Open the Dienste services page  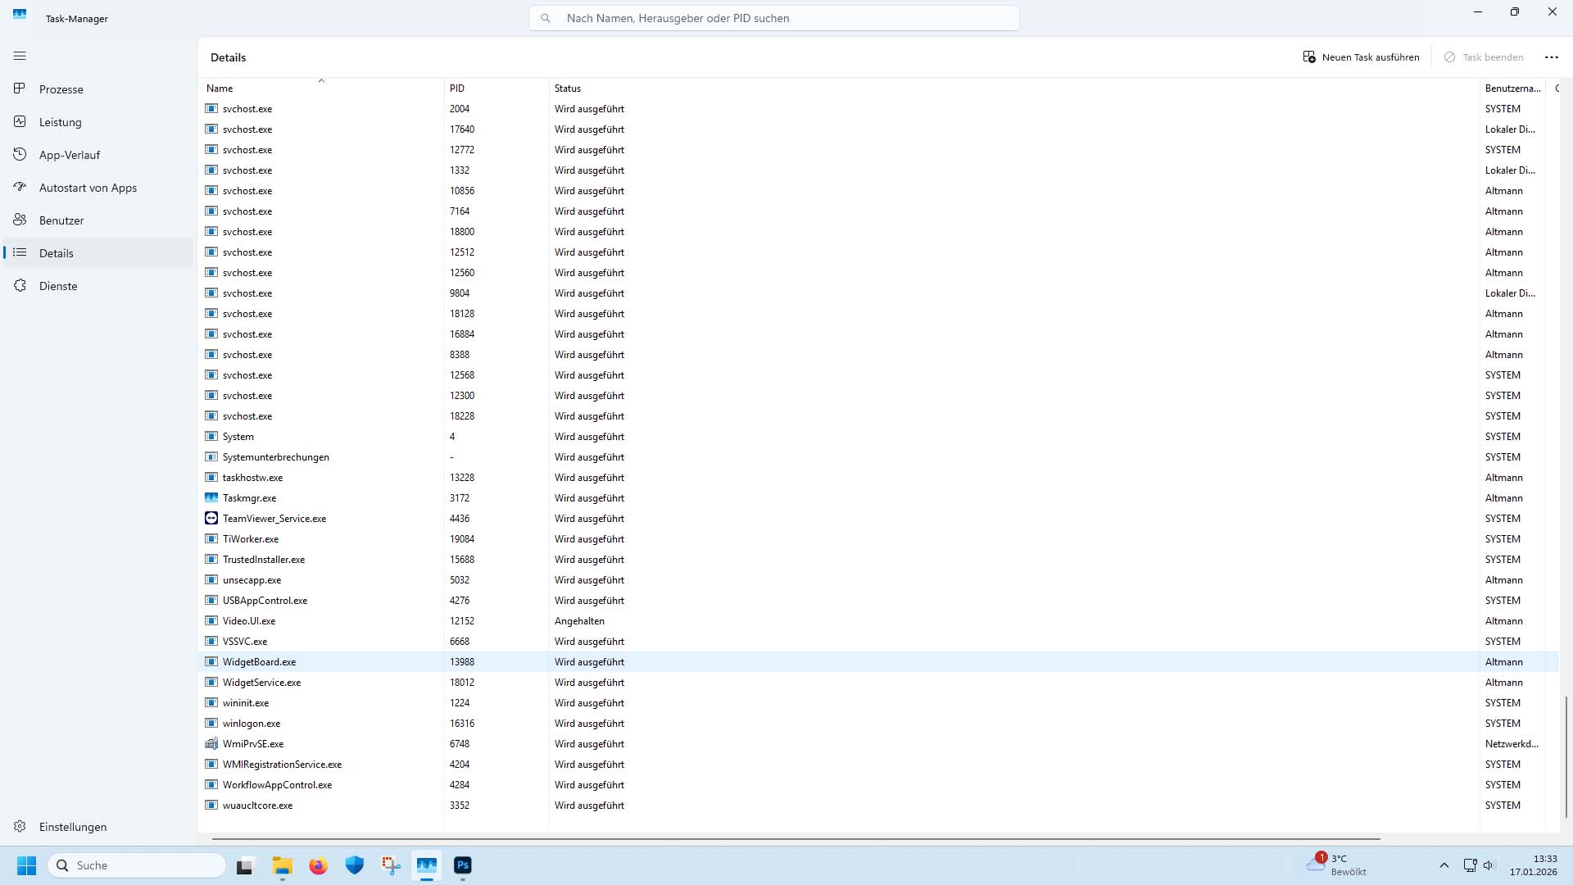click(x=58, y=286)
